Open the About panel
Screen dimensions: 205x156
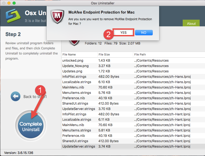pyautogui.click(x=191, y=23)
